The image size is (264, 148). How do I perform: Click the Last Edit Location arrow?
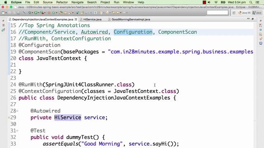(x=113, y=13)
